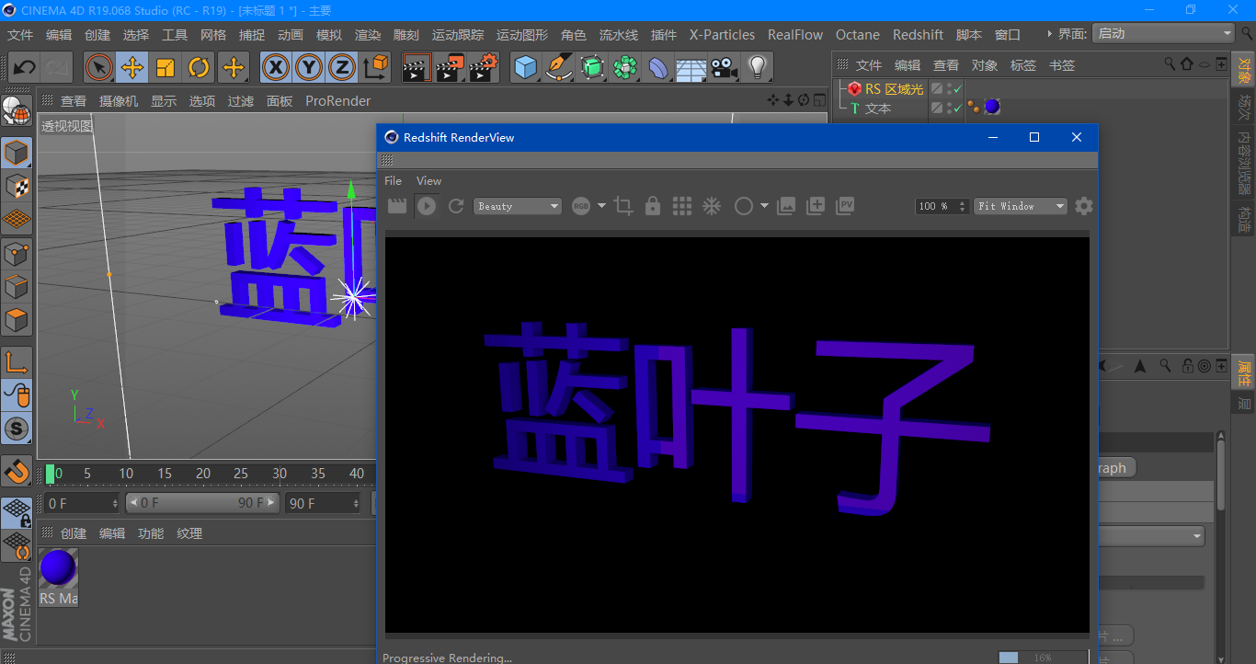This screenshot has height=664, width=1256.
Task: Open Edit Render Settings gear clapperboard
Action: click(x=484, y=67)
